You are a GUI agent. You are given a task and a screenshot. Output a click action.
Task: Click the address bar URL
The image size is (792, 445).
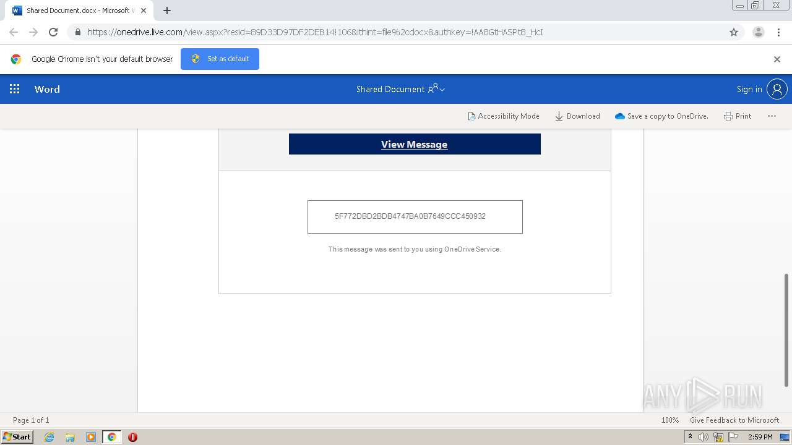(315, 32)
